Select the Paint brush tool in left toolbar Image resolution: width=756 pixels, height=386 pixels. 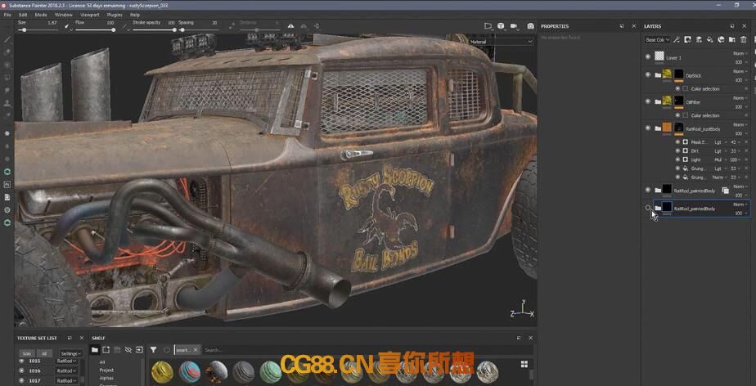click(7, 39)
